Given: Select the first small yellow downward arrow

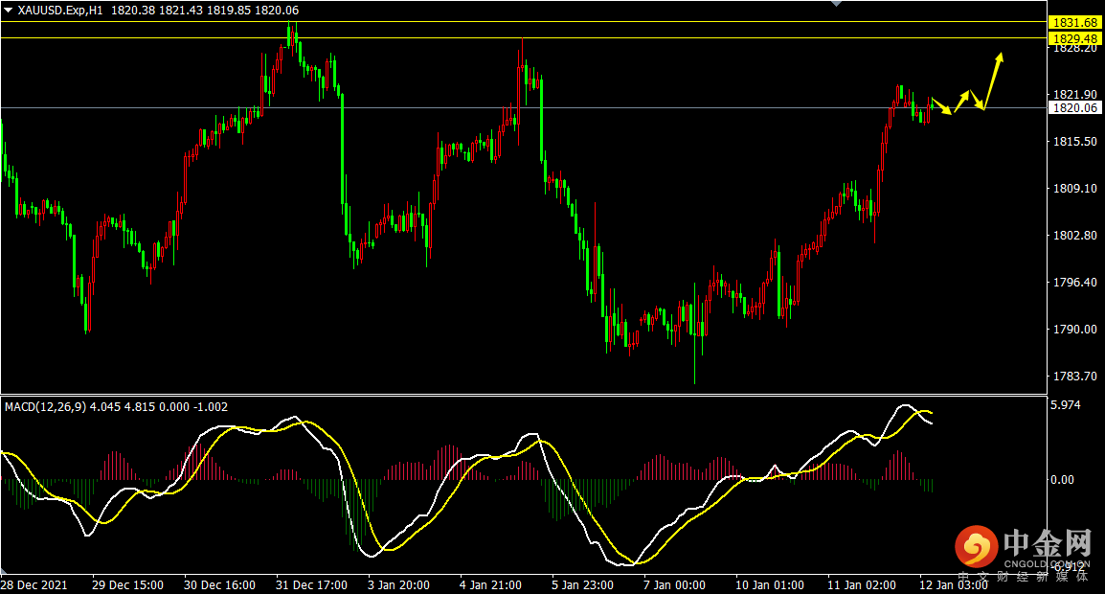Looking at the screenshot, I should [x=942, y=107].
